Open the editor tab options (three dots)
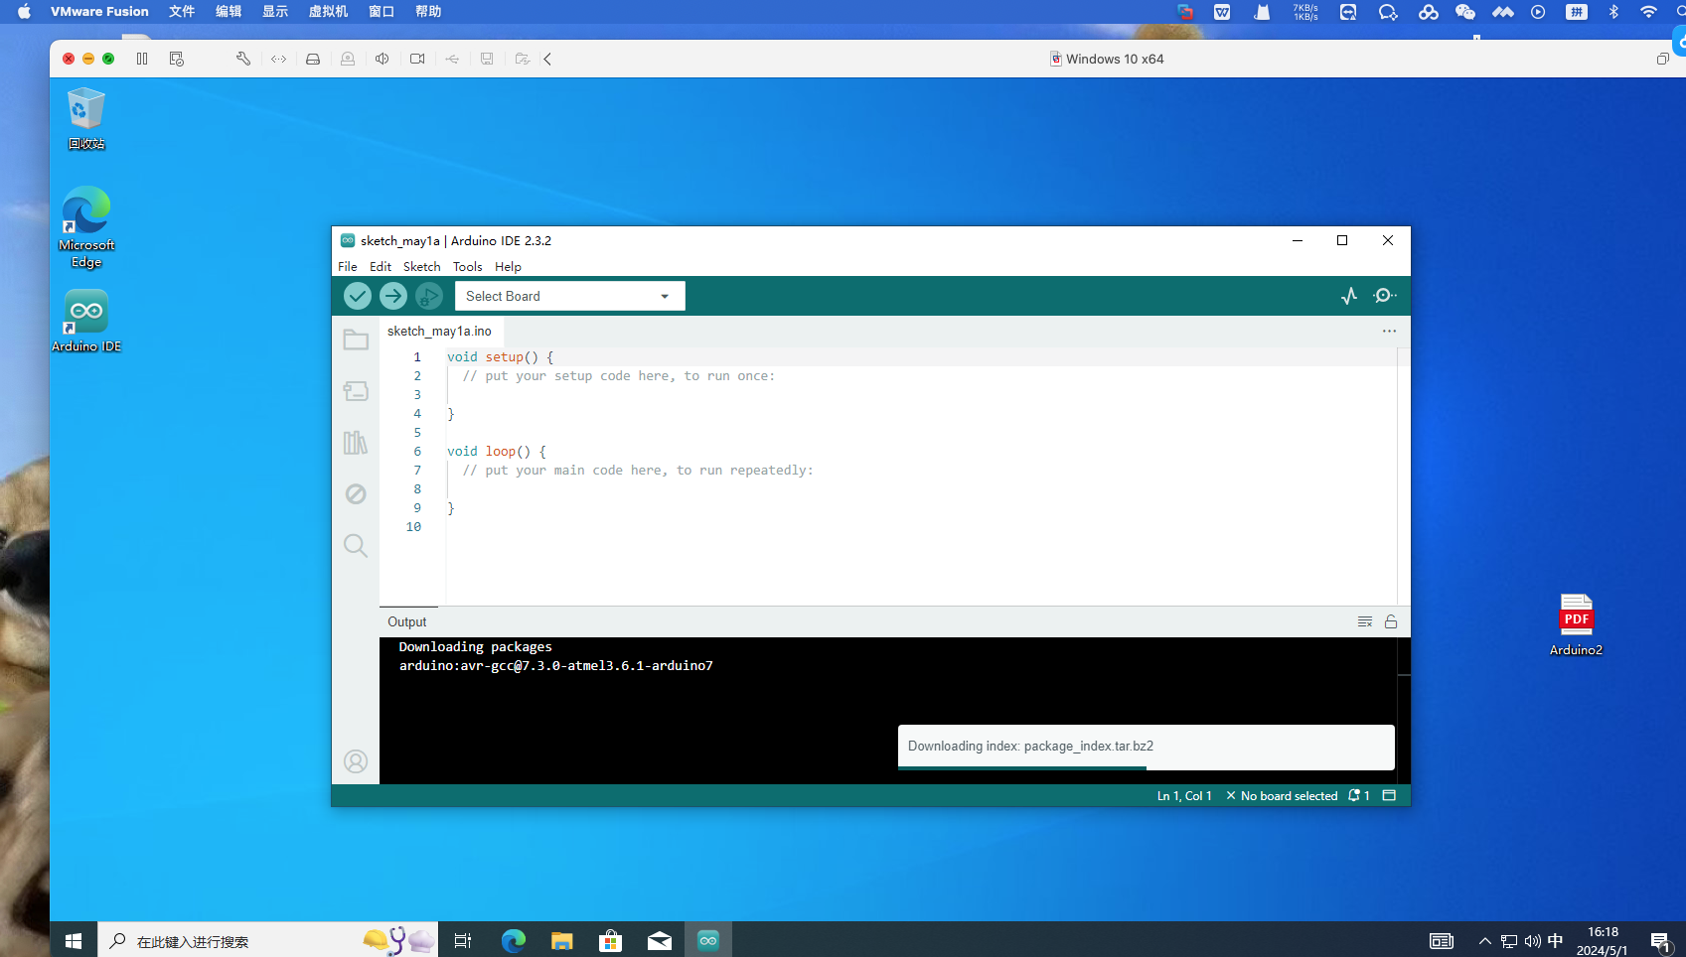 click(1389, 332)
